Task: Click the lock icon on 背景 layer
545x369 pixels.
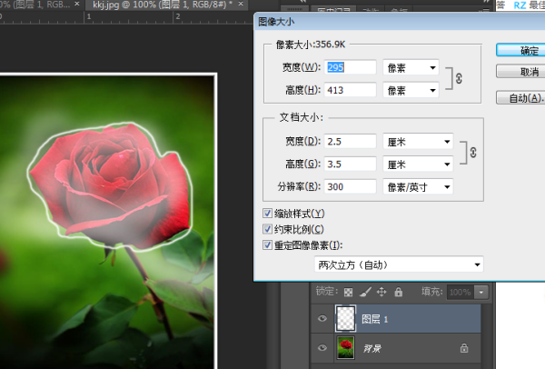Action: [x=464, y=348]
